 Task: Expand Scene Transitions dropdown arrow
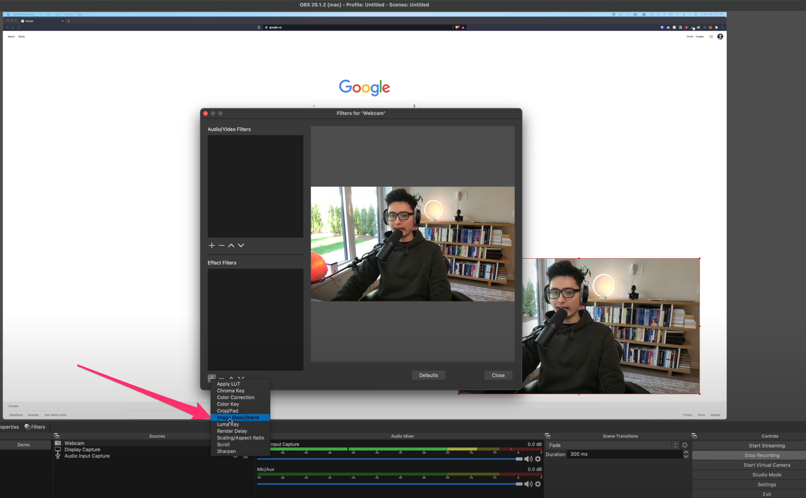[x=675, y=445]
